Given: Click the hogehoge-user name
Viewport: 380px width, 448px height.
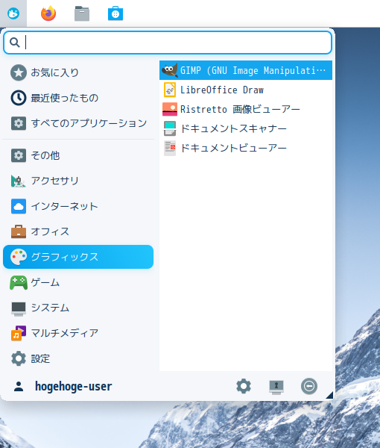Looking at the screenshot, I should pos(73,386).
